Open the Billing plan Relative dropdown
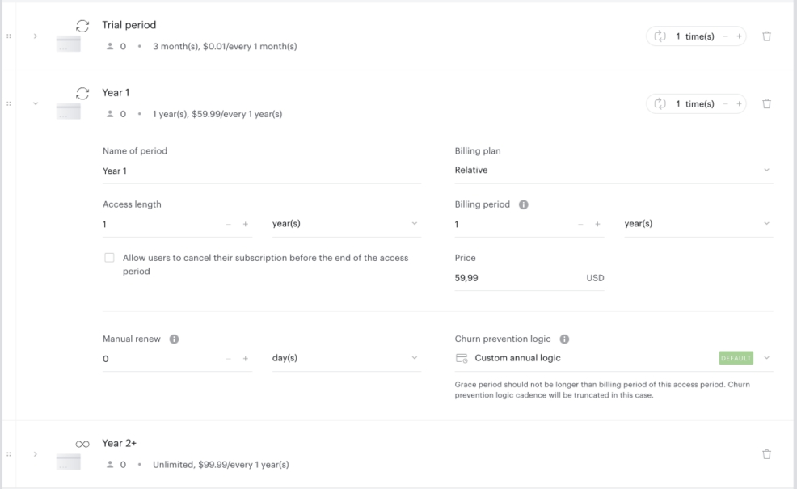 (x=614, y=171)
